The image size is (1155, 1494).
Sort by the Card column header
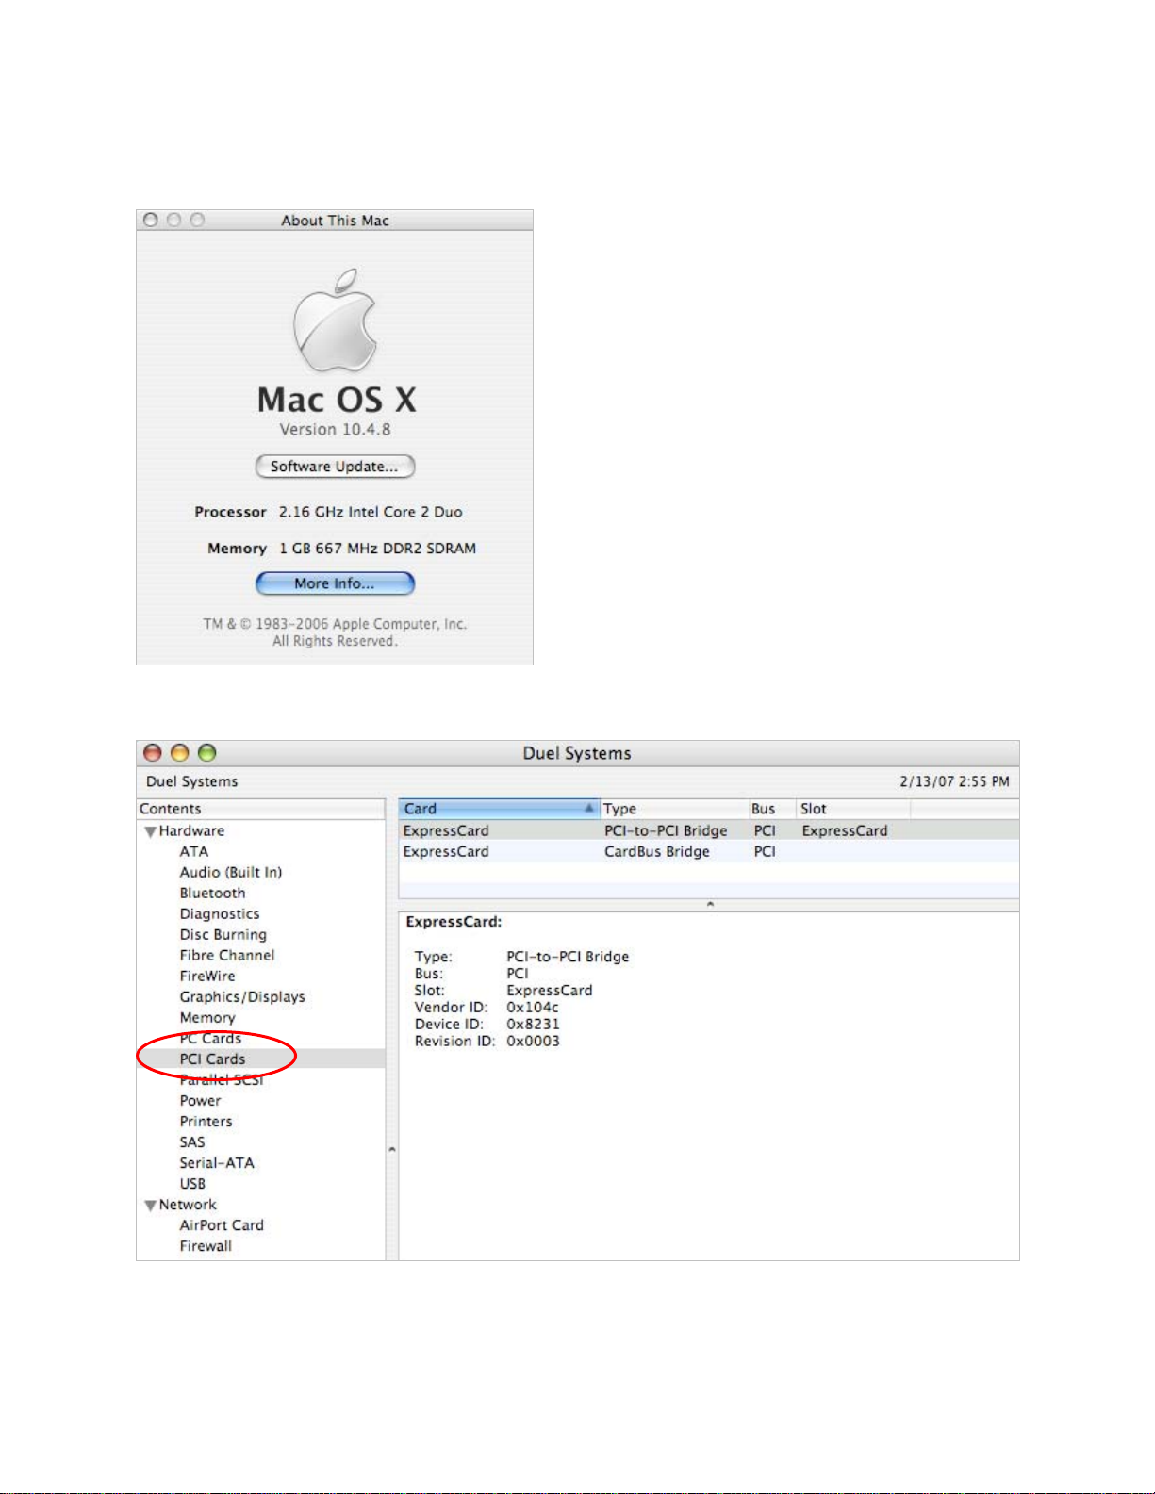coord(498,809)
